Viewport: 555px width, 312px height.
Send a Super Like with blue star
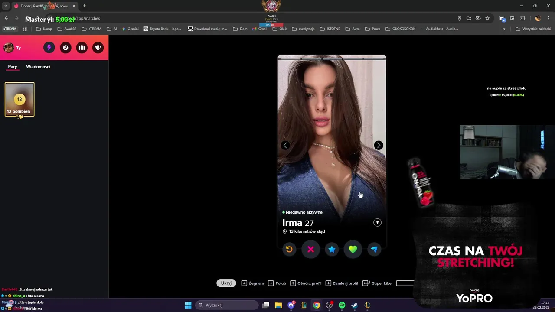coord(332,249)
